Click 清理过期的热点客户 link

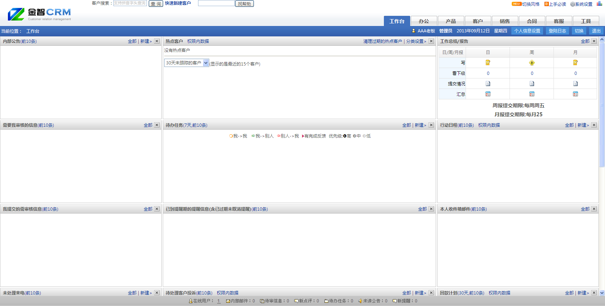[x=383, y=41]
